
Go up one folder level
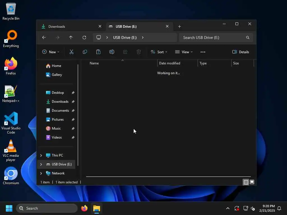(71, 38)
